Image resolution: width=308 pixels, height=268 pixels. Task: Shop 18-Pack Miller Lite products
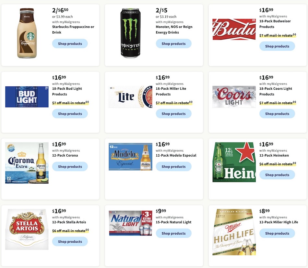[173, 113]
